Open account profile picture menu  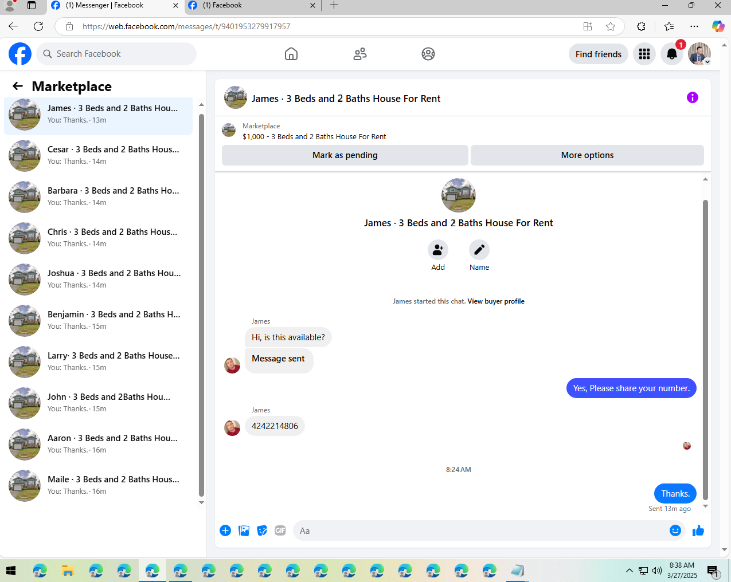coord(699,54)
